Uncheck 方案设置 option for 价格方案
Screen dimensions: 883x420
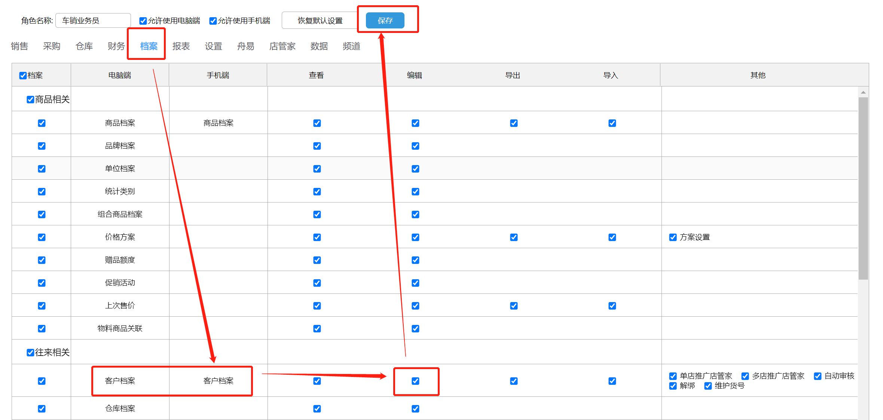click(x=673, y=237)
